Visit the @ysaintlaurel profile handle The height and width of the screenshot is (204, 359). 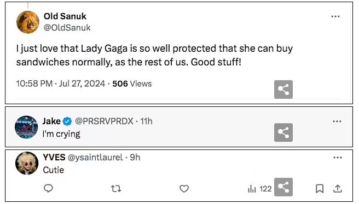coord(95,158)
